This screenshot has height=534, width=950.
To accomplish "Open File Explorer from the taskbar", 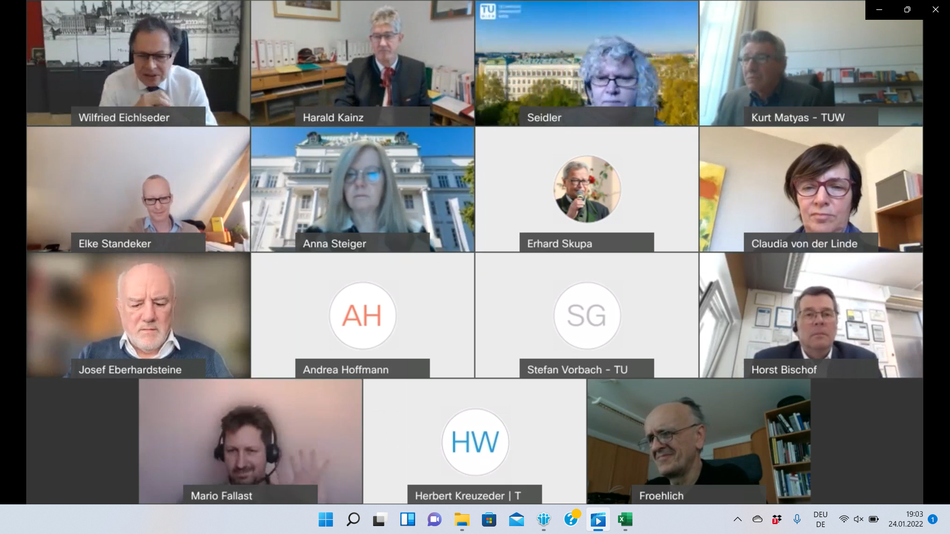I will 462,520.
